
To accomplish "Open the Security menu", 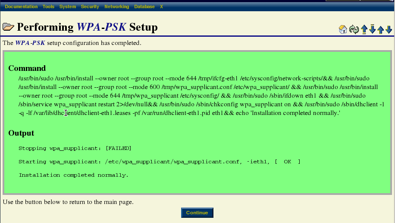I will pos(90,6).
